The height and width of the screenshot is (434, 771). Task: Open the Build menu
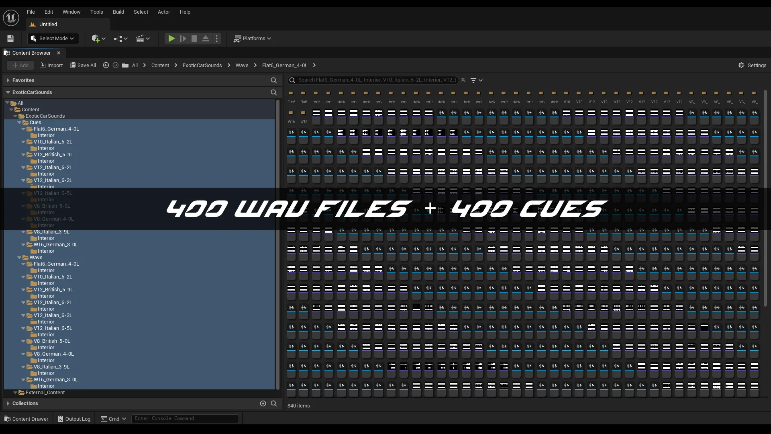pos(118,12)
